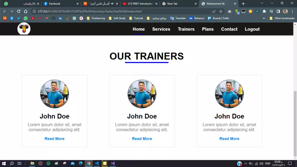This screenshot has height=167, width=297.
Task: Mute the tab playing audio
Action: tap(112, 4)
